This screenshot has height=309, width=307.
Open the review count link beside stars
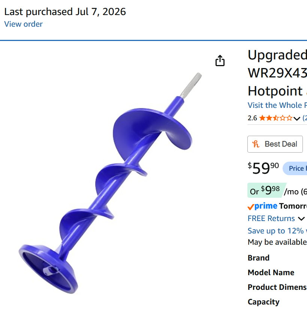pos(305,118)
